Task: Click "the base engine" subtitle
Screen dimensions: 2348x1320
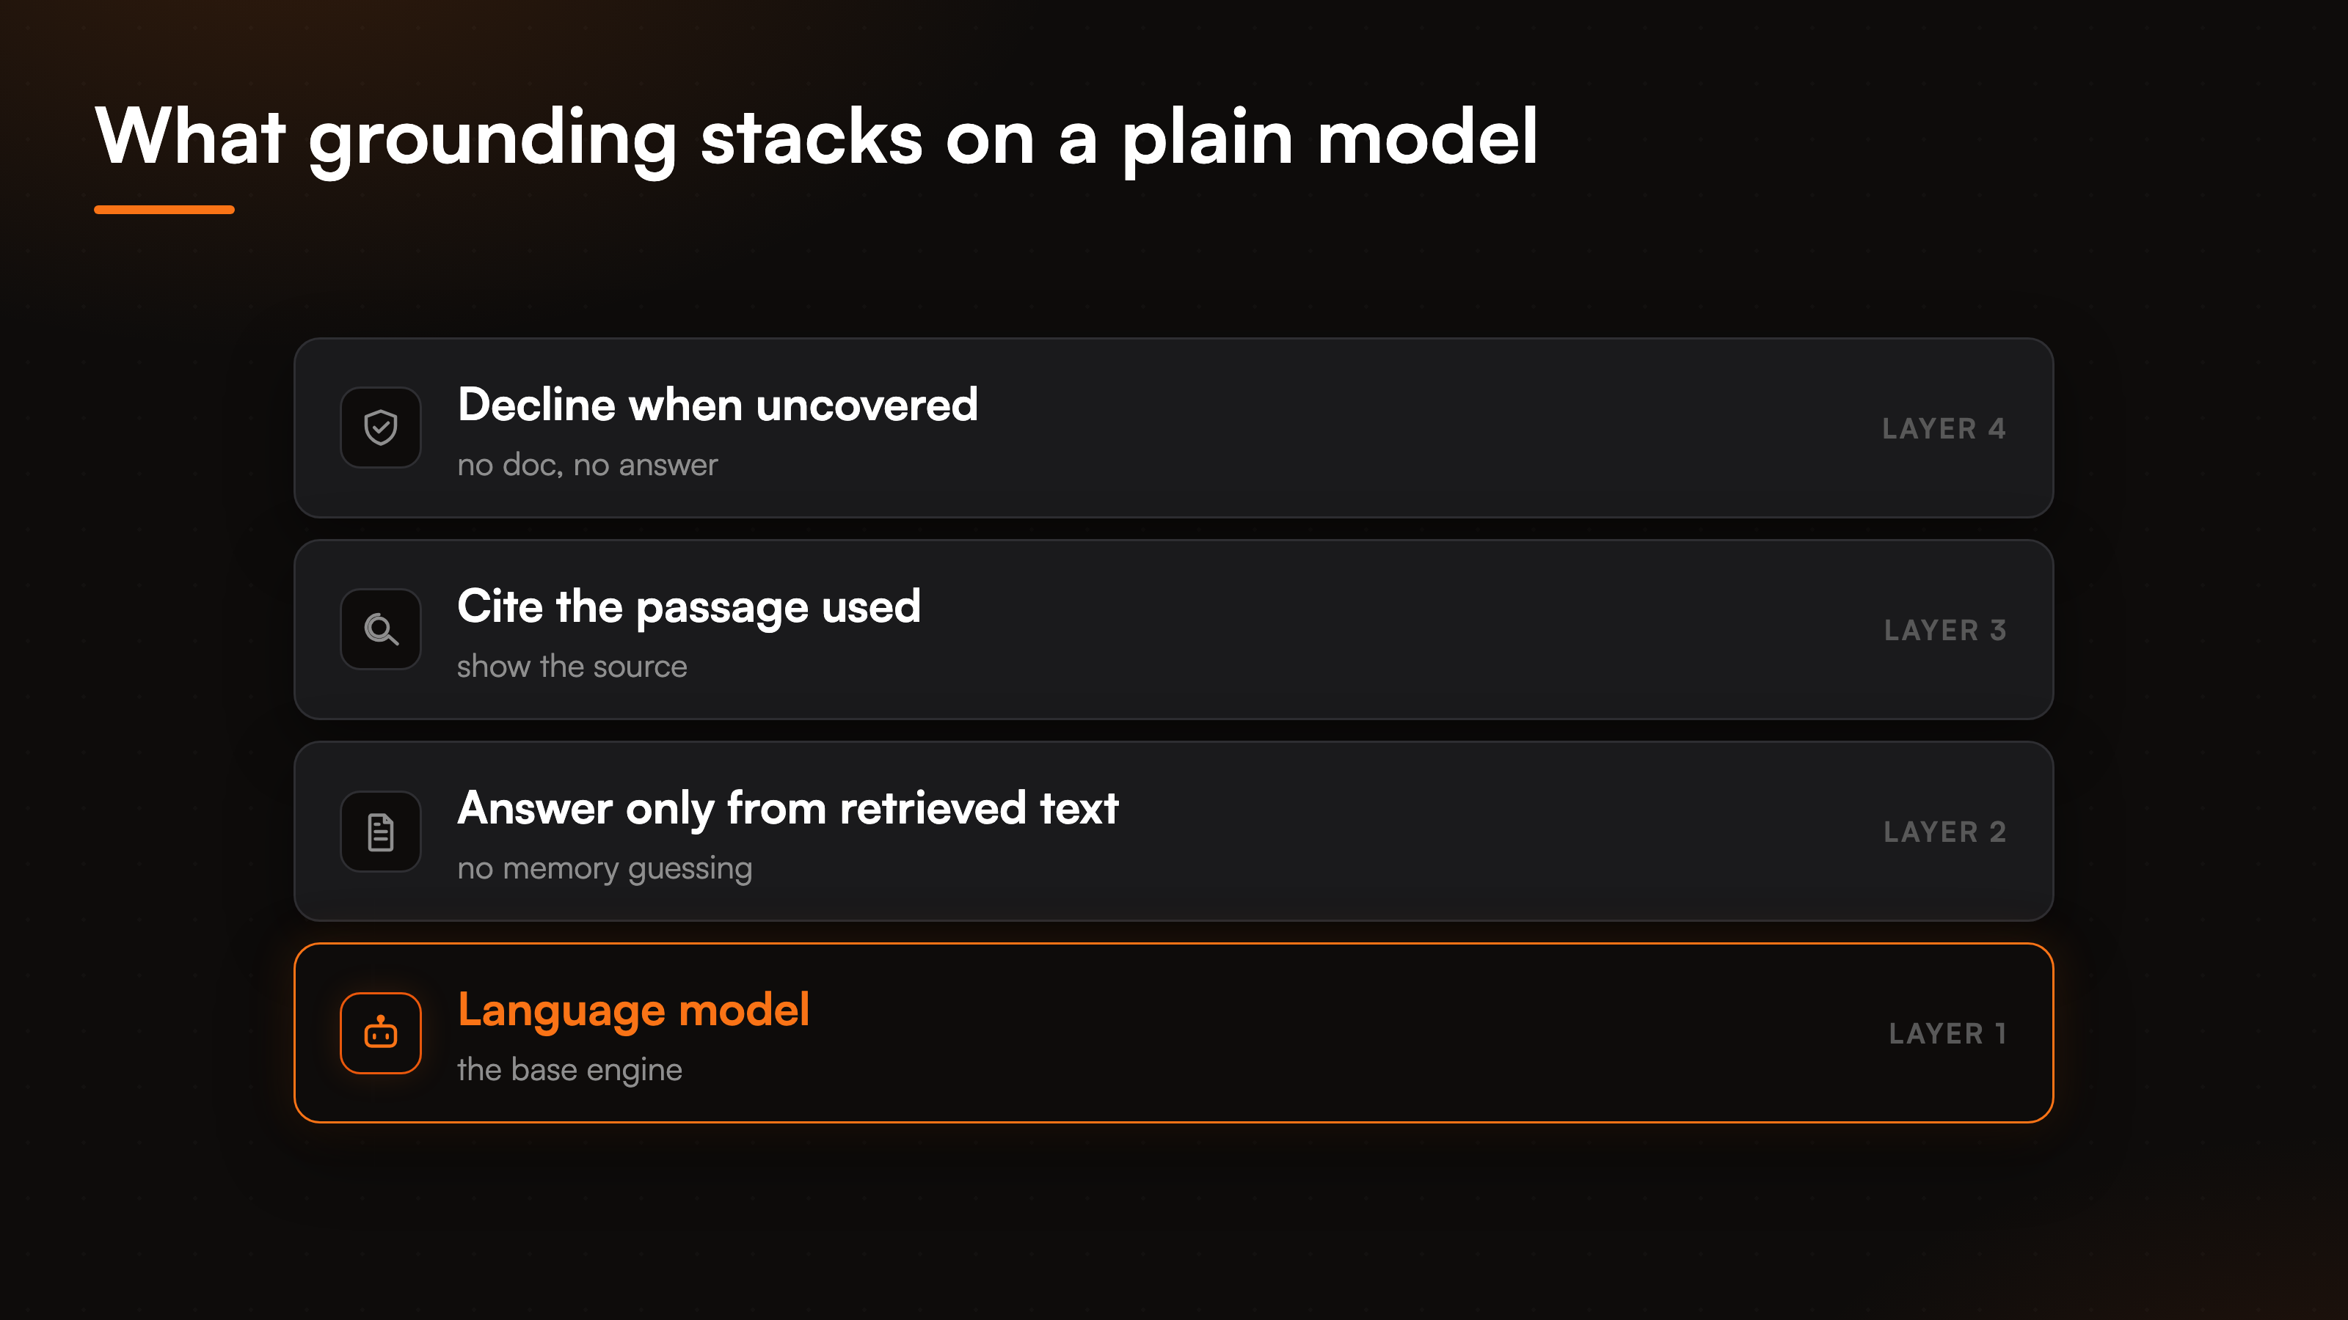Action: tap(569, 1071)
